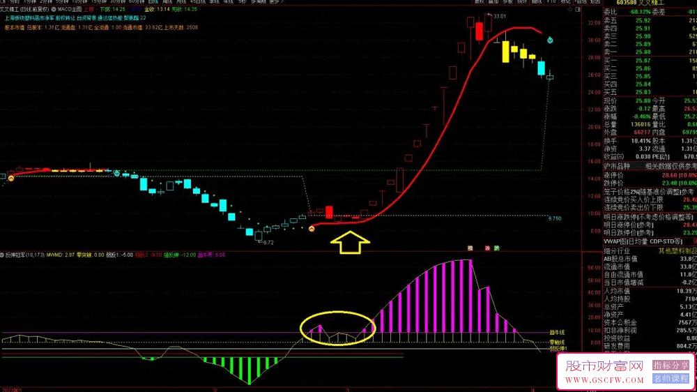Select the 5分钟 period tab

(x=62, y=2)
